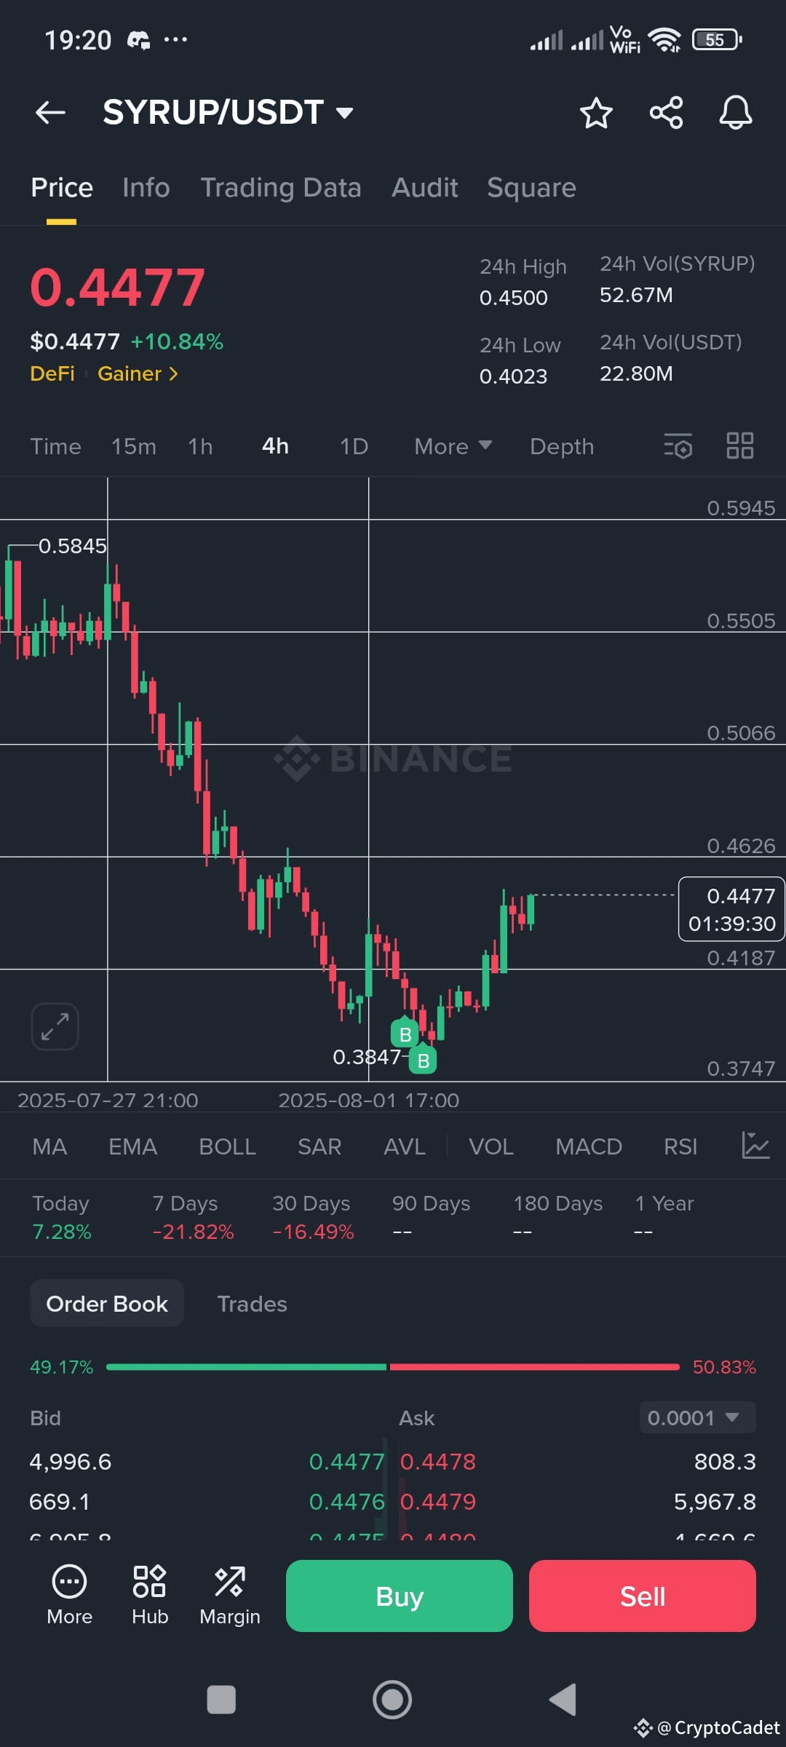Toggle the MACD indicator
This screenshot has height=1747, width=786.
pos(589,1146)
